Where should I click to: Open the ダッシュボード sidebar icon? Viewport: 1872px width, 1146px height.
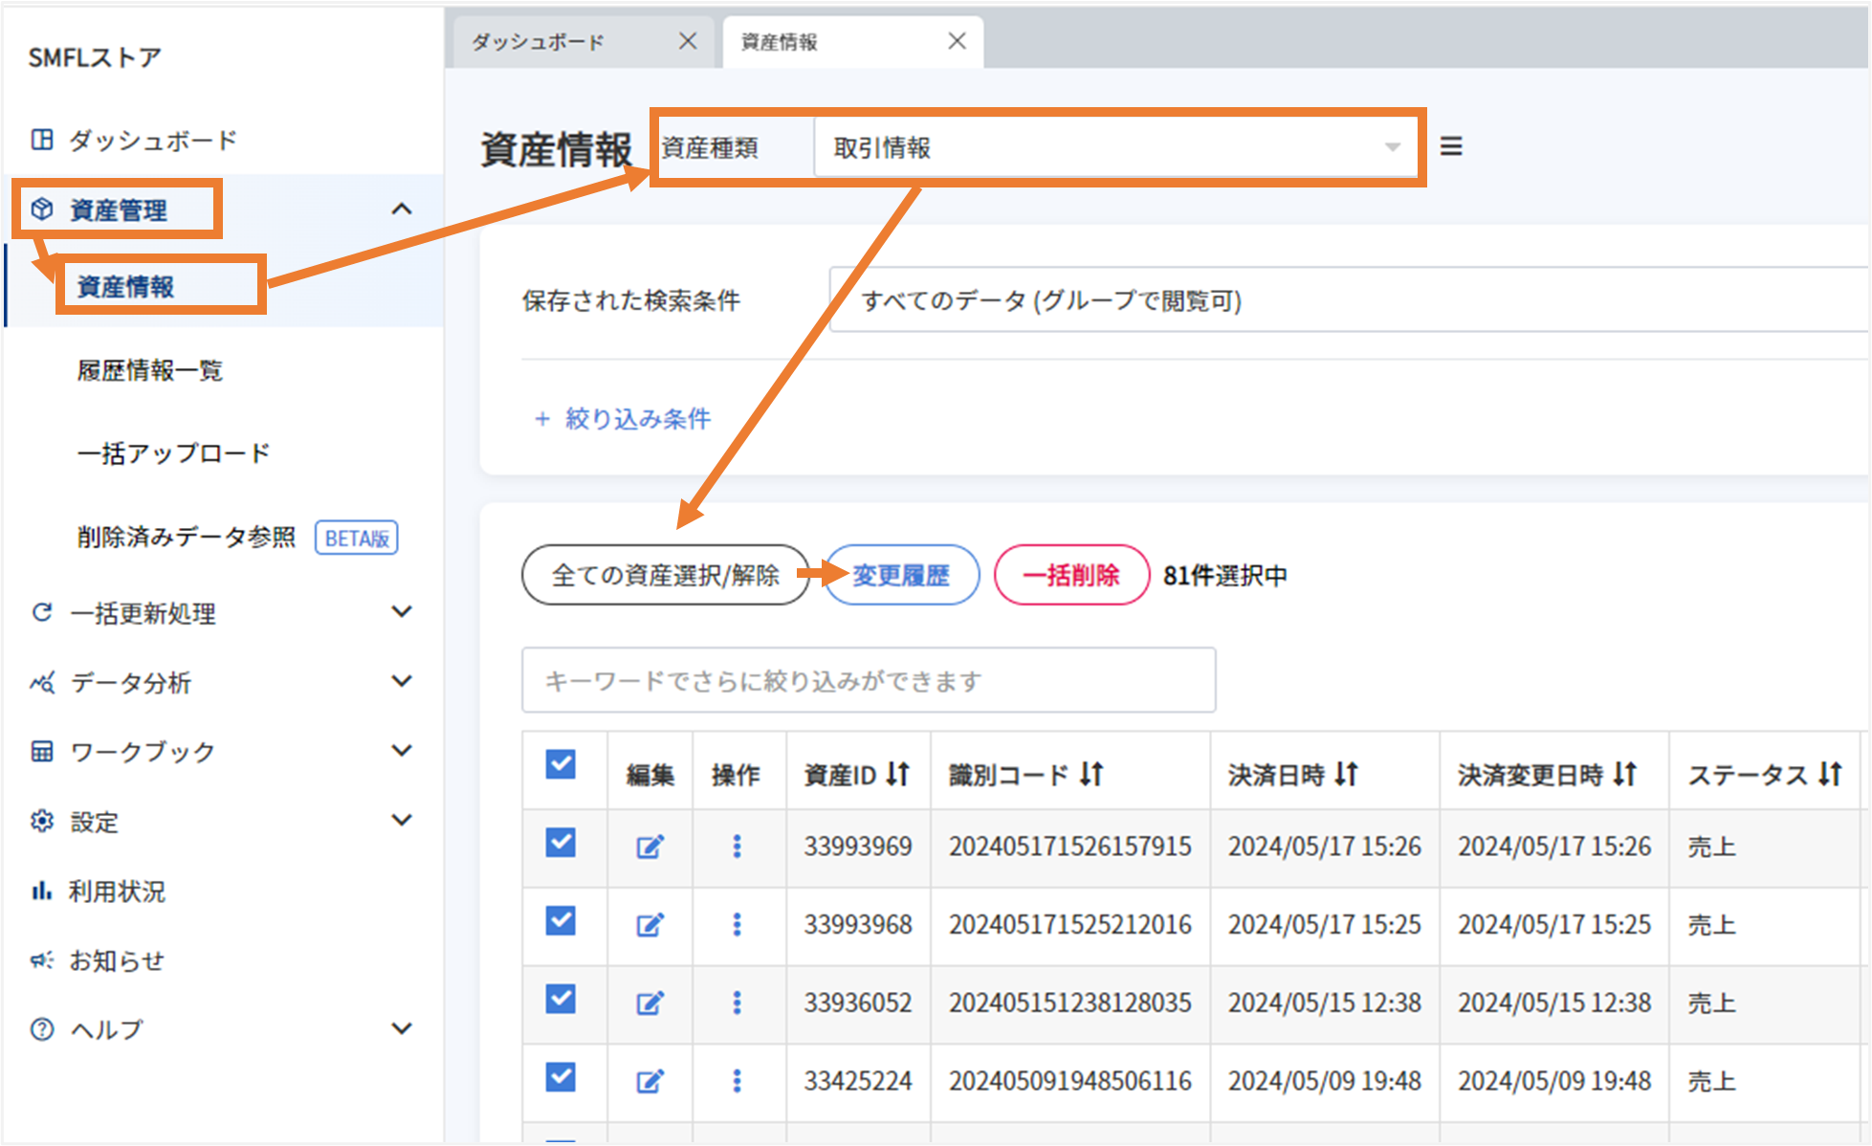(41, 140)
